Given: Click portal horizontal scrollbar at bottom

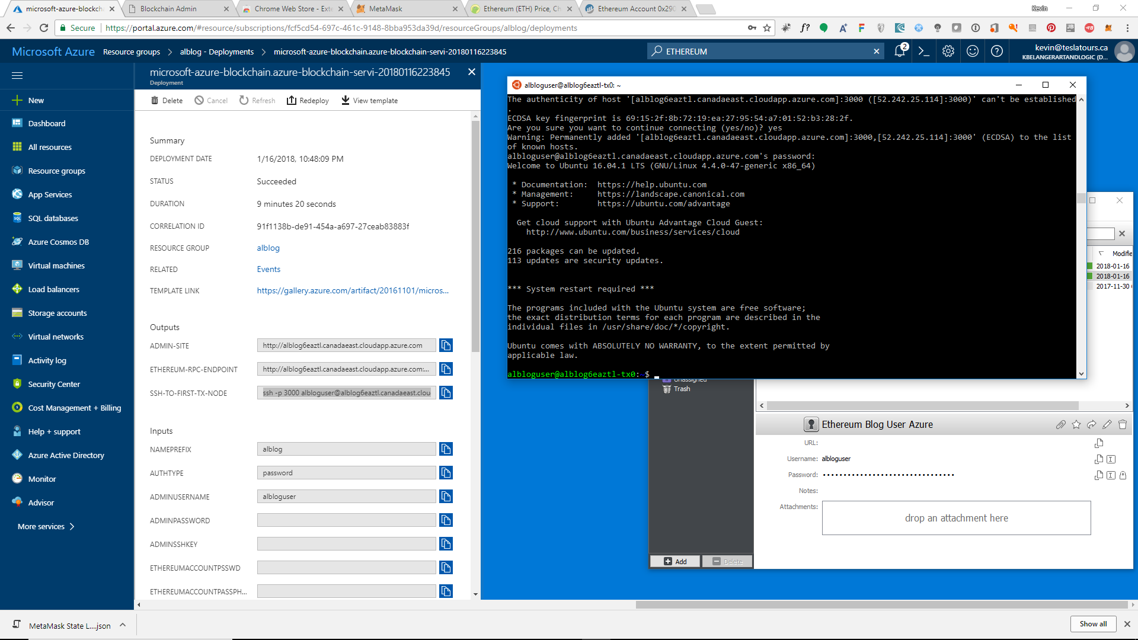Looking at the screenshot, I should tap(881, 605).
